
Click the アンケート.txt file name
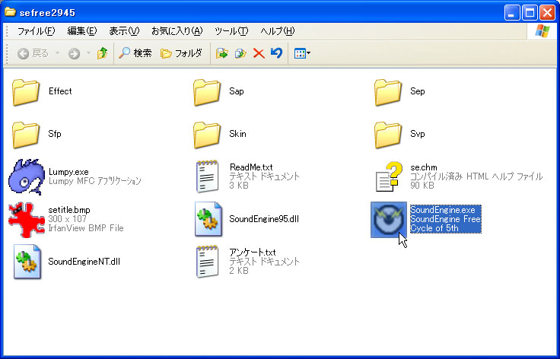[253, 253]
